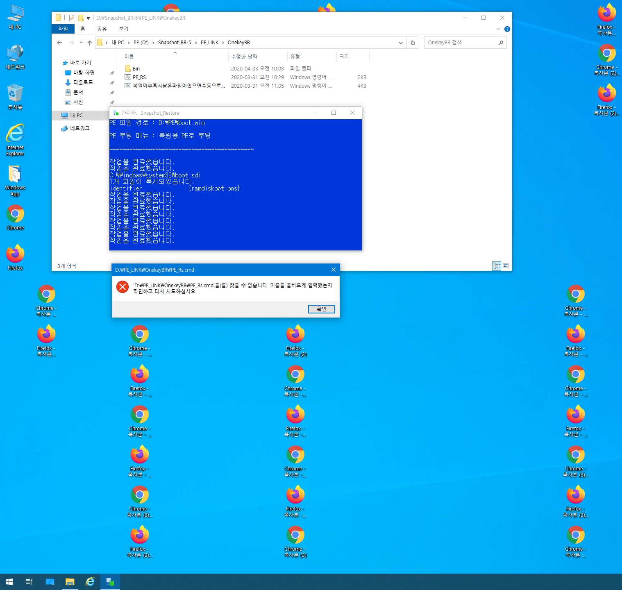Viewport: 622px width, 590px height.
Task: Select 네트워크 in navigation pane
Action: click(79, 128)
